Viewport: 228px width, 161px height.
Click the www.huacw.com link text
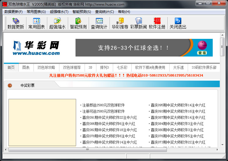36,53
